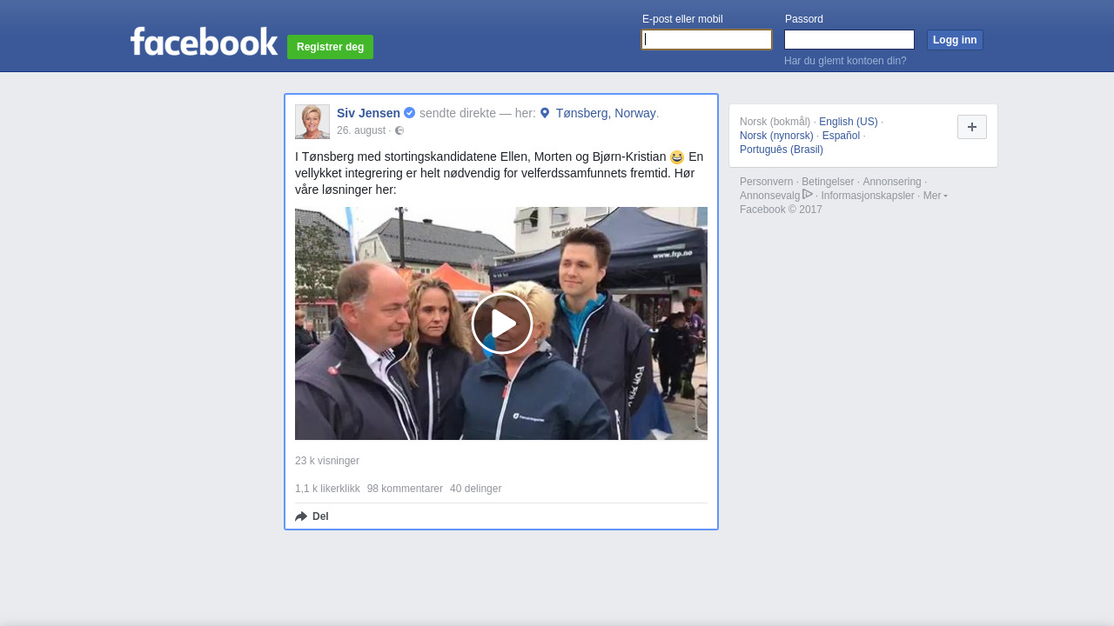Open the Siv Jensen name link
This screenshot has width=1114, height=626.
(x=368, y=113)
